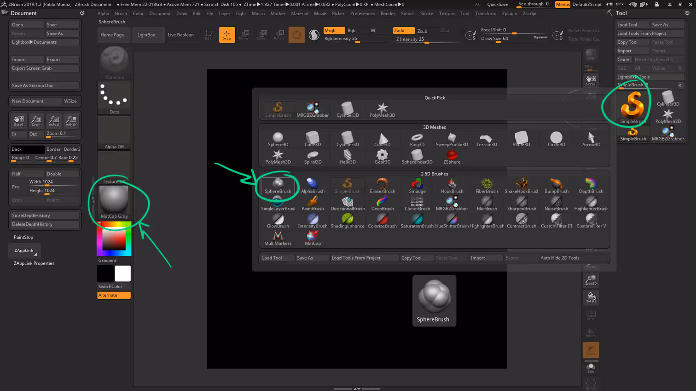Toggle Alternate color button
Viewport: 696px width, 391px height.
(114, 295)
